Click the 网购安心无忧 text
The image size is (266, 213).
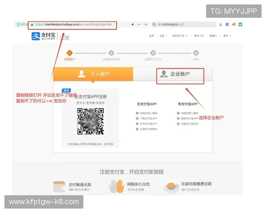[x=138, y=184]
